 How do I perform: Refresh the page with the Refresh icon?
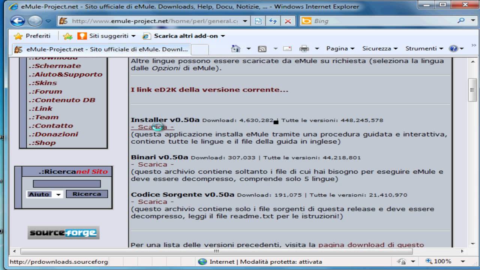pos(273,21)
